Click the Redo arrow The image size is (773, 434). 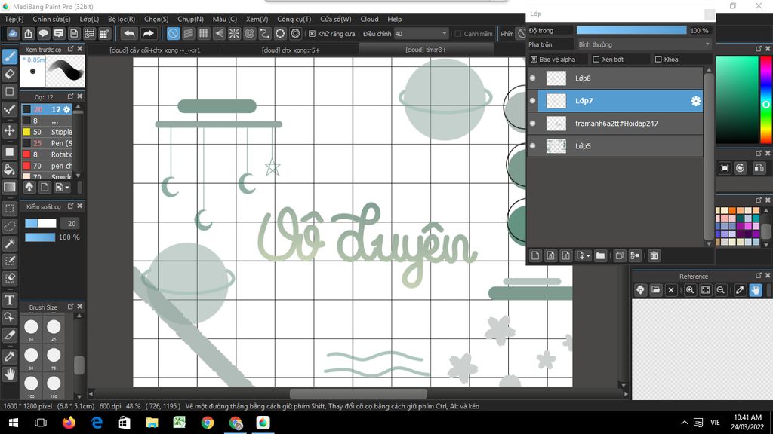148,33
